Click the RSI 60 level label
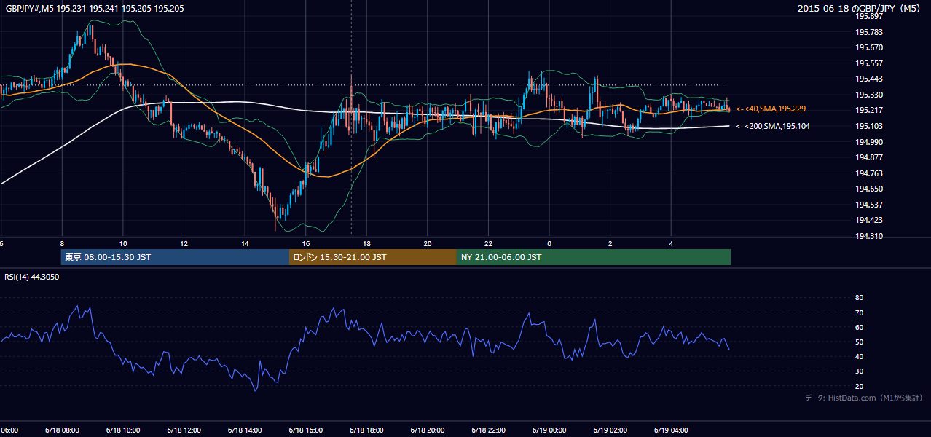Image resolution: width=931 pixels, height=437 pixels. (859, 327)
